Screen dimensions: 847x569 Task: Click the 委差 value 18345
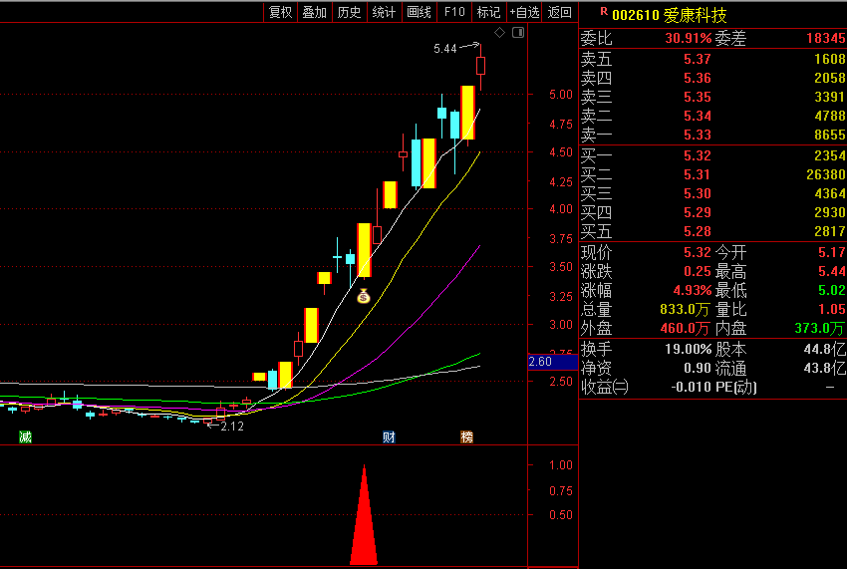(825, 39)
